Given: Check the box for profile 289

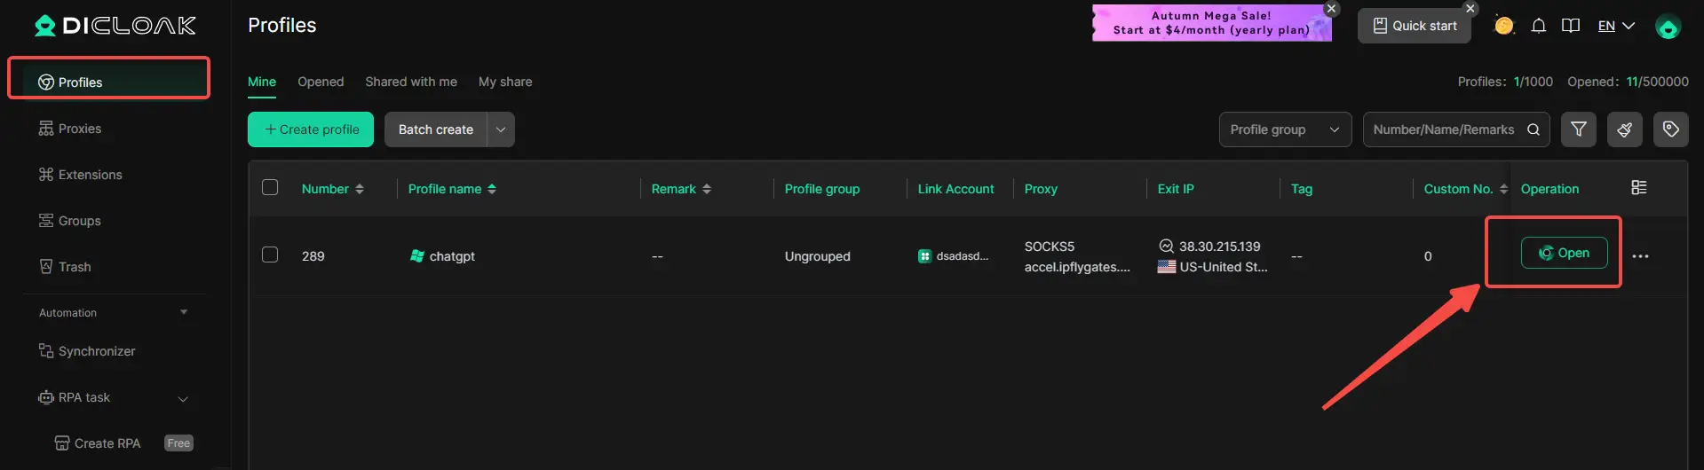Looking at the screenshot, I should 270,255.
